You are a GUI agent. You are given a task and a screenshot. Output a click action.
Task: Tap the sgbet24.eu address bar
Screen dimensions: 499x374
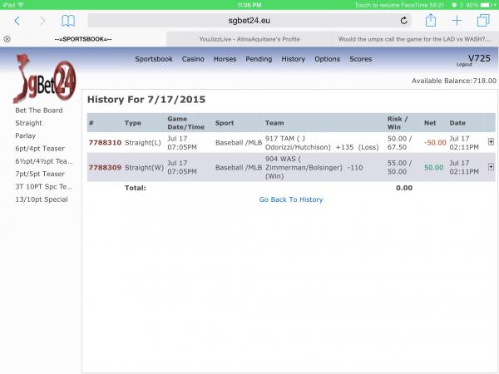click(249, 20)
